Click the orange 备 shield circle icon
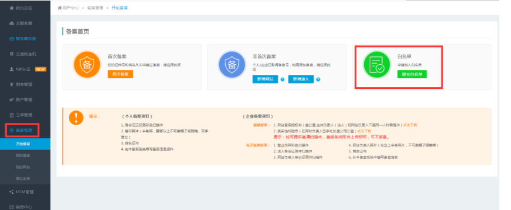Viewport: 511px width, 210px height. click(x=87, y=65)
